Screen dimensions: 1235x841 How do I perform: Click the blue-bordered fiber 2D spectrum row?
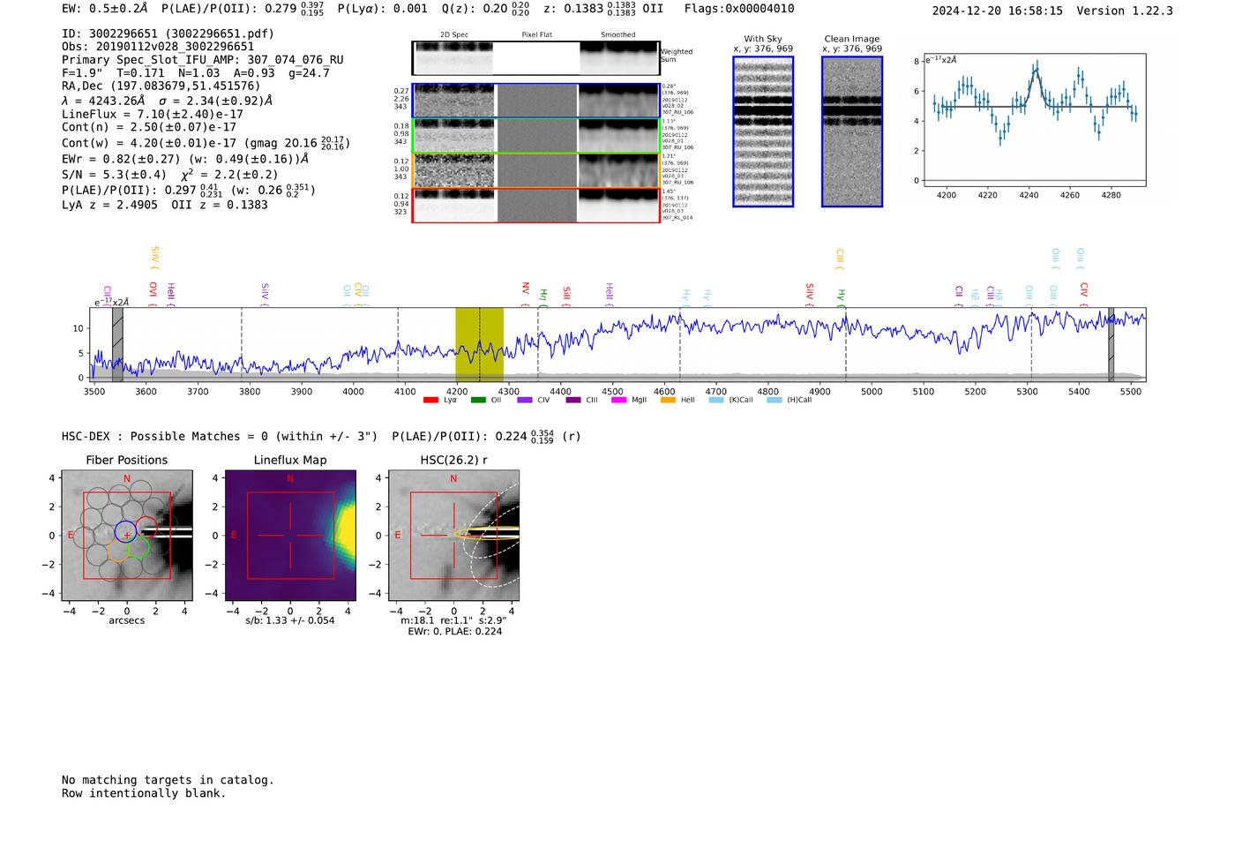[x=536, y=101]
